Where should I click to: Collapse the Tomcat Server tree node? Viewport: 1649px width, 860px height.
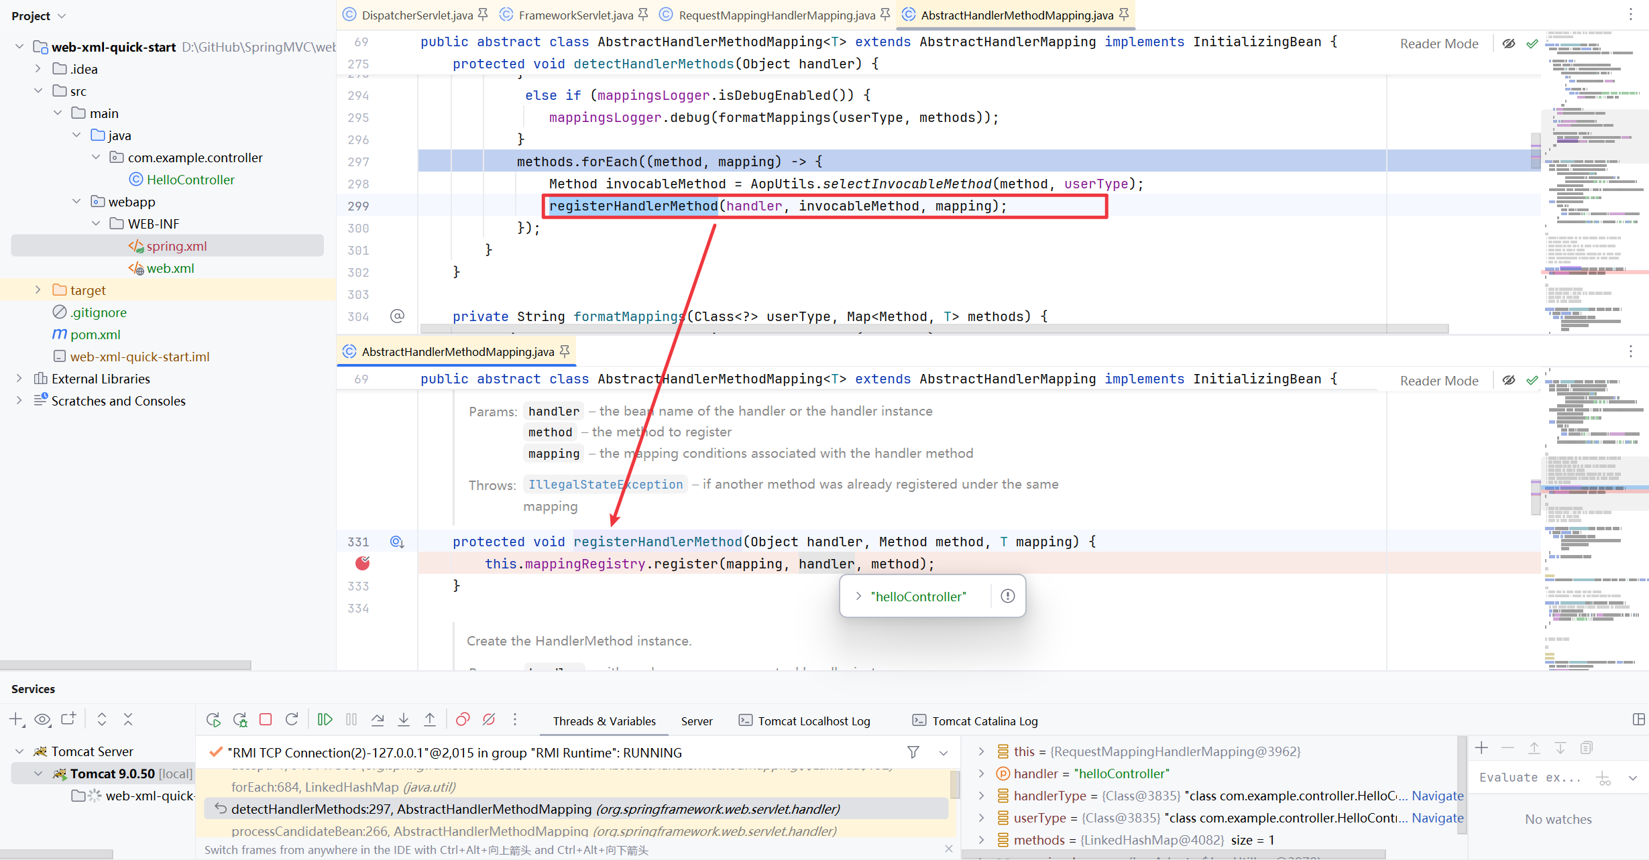(x=19, y=751)
